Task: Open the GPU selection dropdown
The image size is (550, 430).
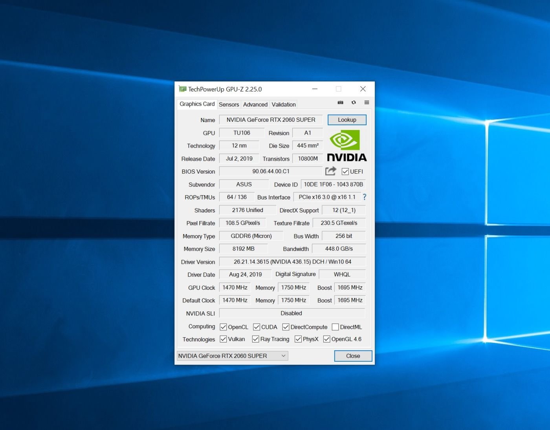Action: tap(233, 356)
